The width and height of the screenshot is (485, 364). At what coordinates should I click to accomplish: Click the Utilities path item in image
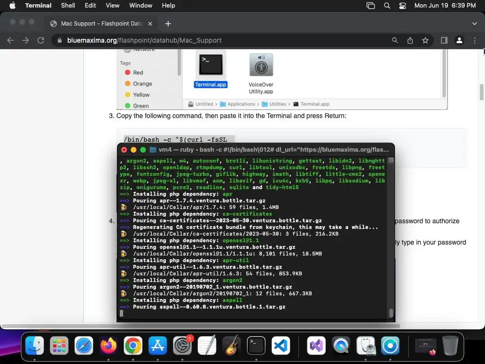tap(274, 104)
